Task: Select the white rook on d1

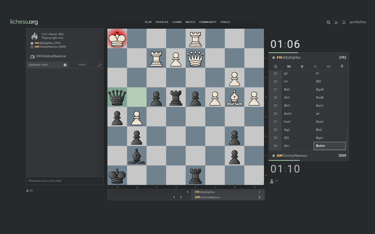Action: (195, 38)
